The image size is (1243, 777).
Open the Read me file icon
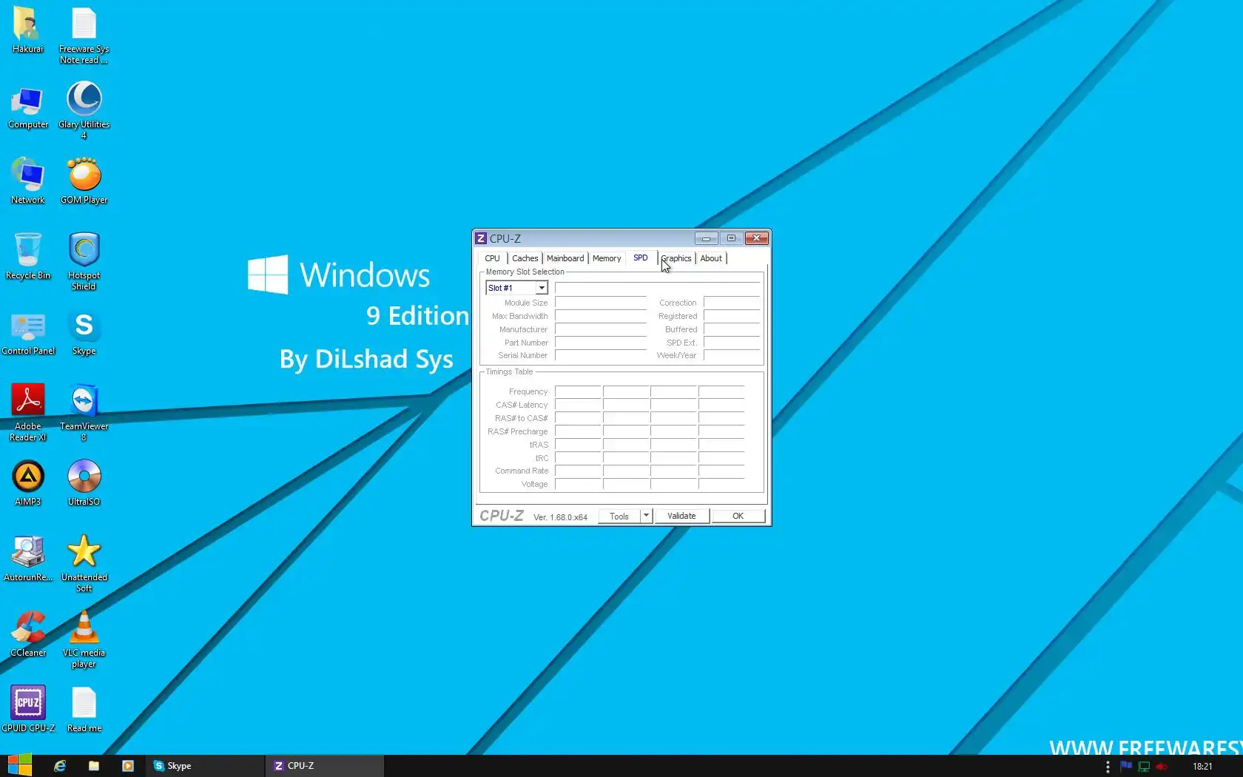pyautogui.click(x=84, y=710)
